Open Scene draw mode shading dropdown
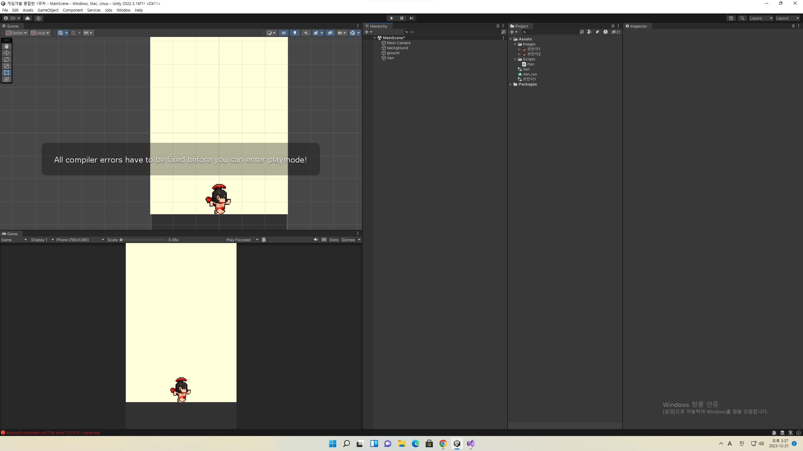The height and width of the screenshot is (451, 803). (x=271, y=33)
